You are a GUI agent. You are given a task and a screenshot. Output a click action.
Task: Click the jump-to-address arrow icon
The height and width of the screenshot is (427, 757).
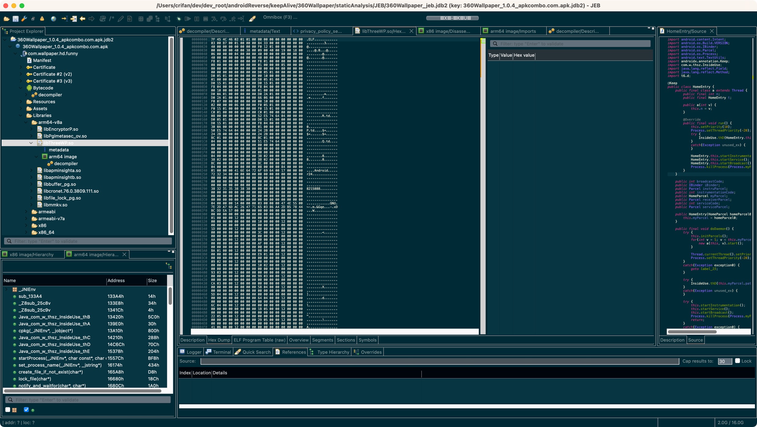(x=64, y=19)
